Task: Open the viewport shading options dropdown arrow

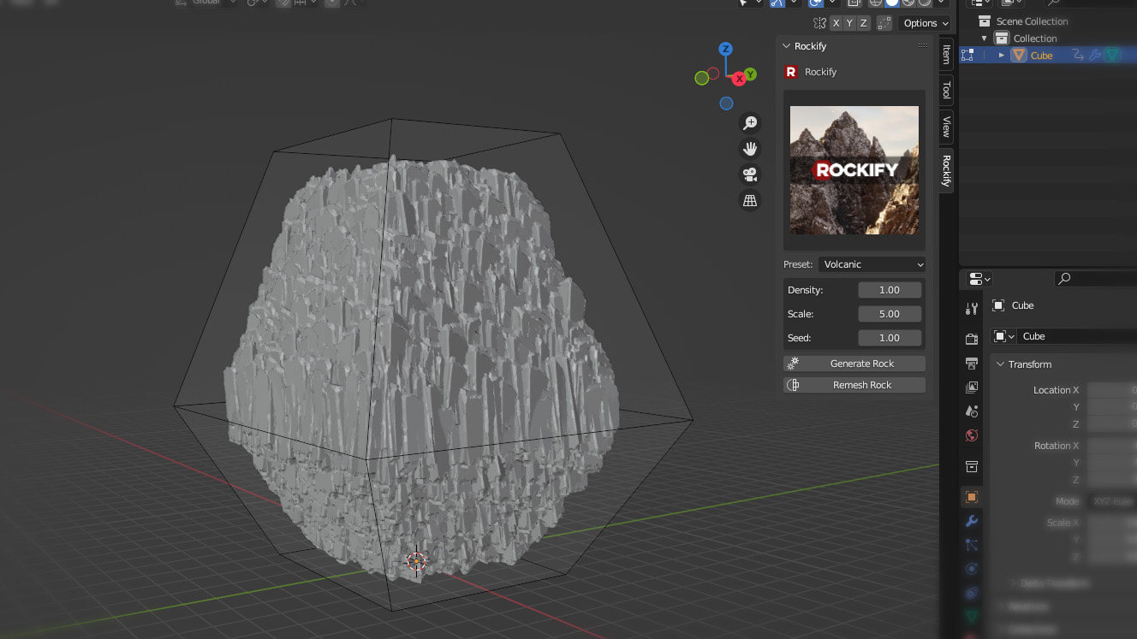Action: click(x=942, y=3)
